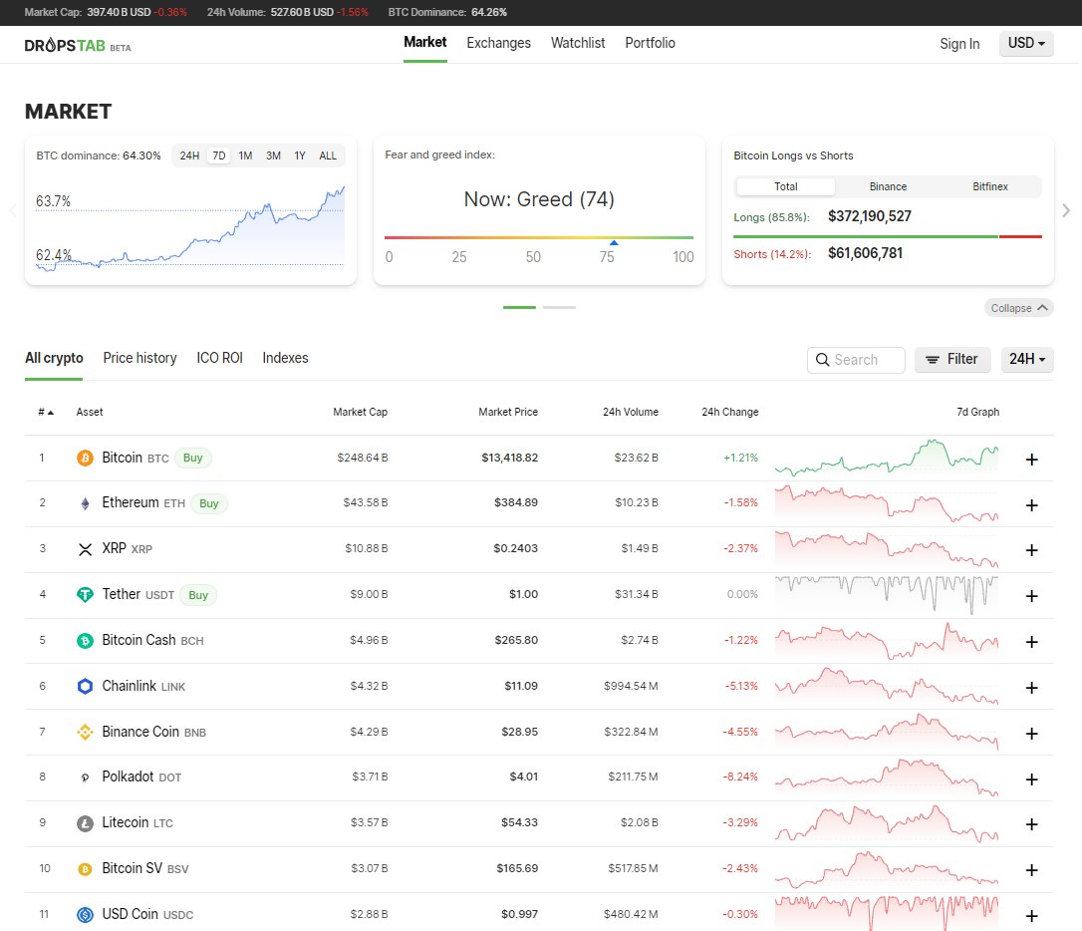Viewport: 1082px width, 931px height.
Task: Open the Indexes tab
Action: 285,358
